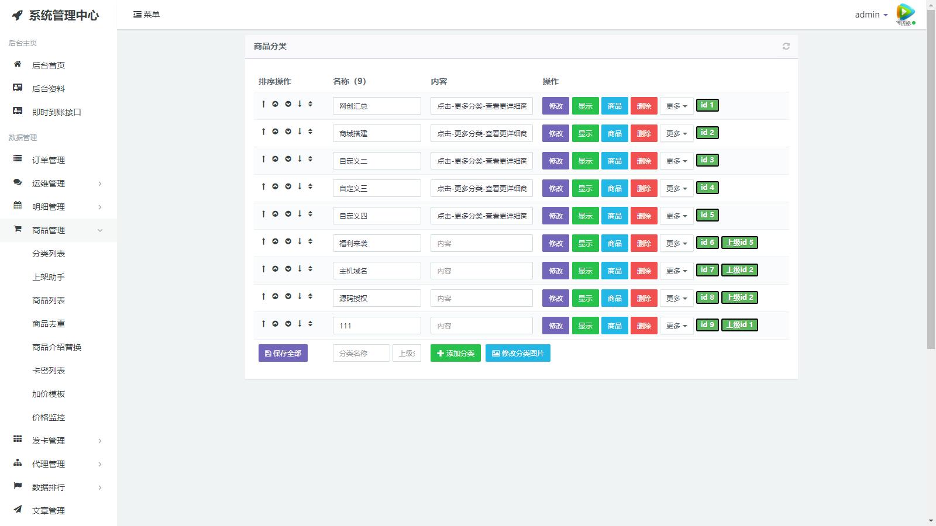Expand the 运维管理 sidebar section

[58, 184]
